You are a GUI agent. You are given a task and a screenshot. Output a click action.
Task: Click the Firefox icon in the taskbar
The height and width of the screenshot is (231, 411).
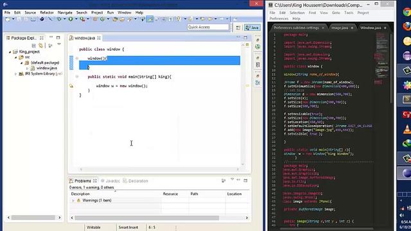[407, 26]
